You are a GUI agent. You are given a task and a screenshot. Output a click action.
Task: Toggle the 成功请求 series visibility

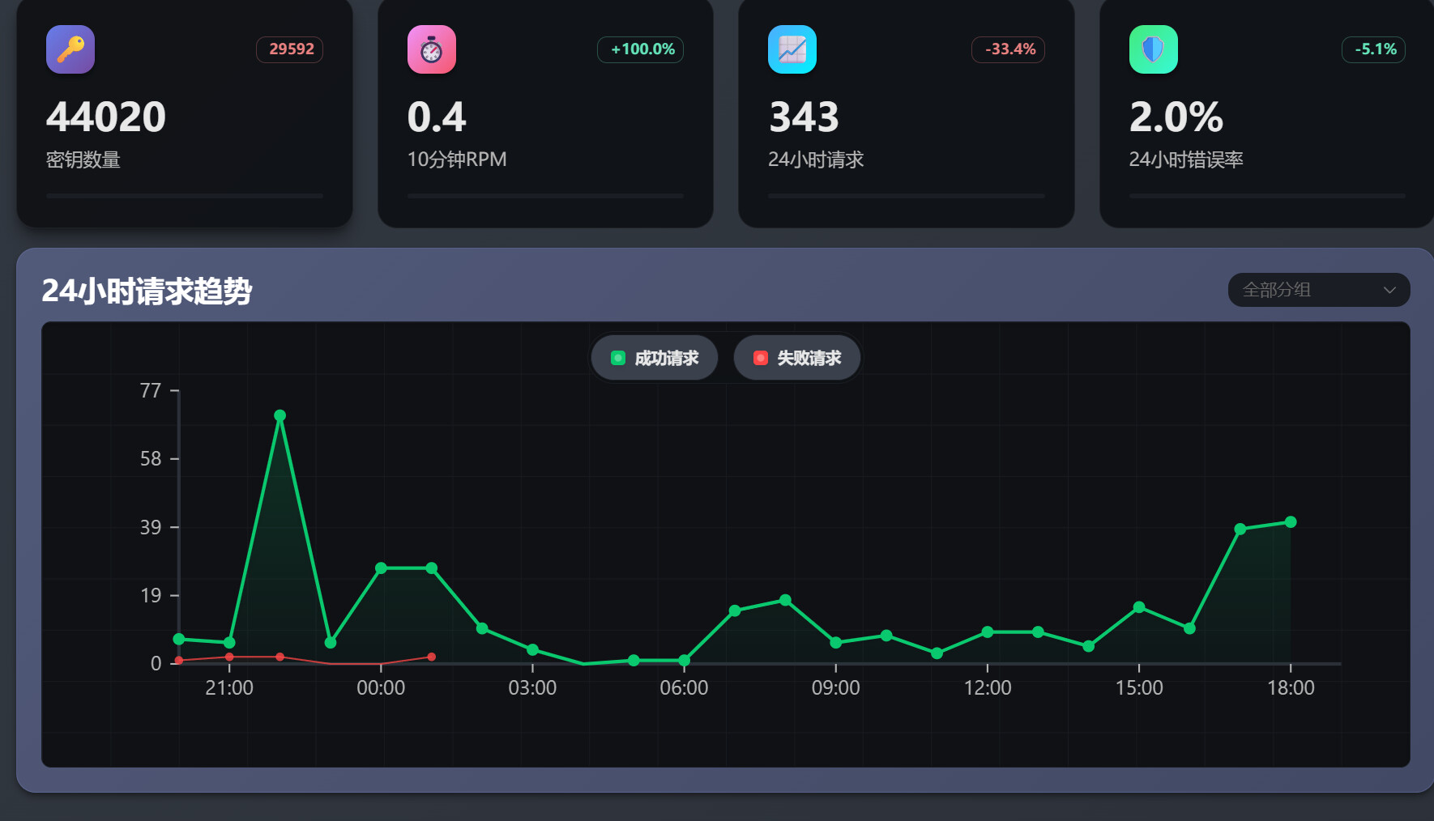pos(655,358)
